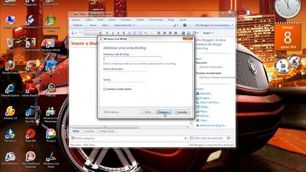Click the font color A icon
The image size is (306, 172).
click(129, 33)
